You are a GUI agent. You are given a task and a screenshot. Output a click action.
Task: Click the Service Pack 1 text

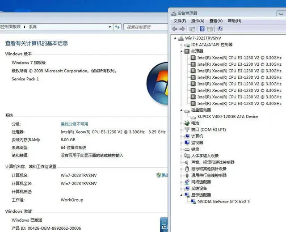click(x=25, y=79)
